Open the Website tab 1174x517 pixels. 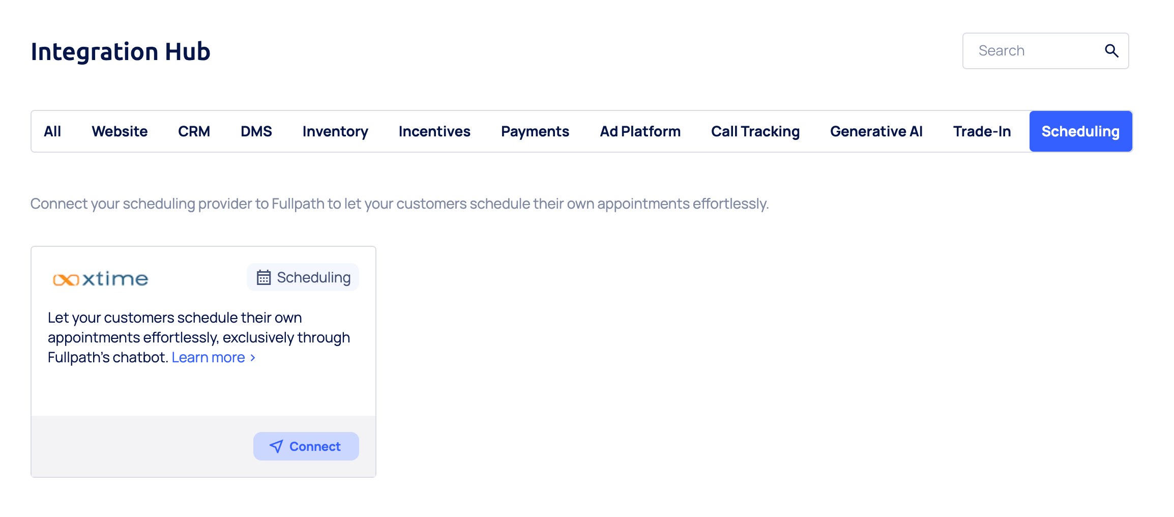[x=120, y=131]
